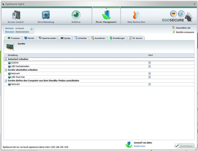Click the globe icon beside USB Wechselmedien
This screenshot has height=151, width=198.
coord(9,66)
